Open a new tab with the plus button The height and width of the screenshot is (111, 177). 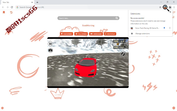37,2
